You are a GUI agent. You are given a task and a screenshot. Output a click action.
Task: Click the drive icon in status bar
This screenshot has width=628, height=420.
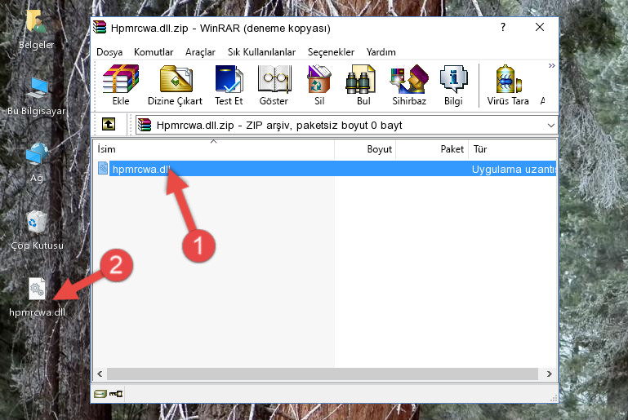click(x=100, y=394)
